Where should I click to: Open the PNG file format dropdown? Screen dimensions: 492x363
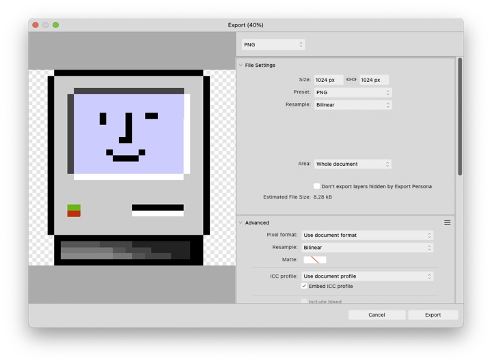tap(273, 45)
